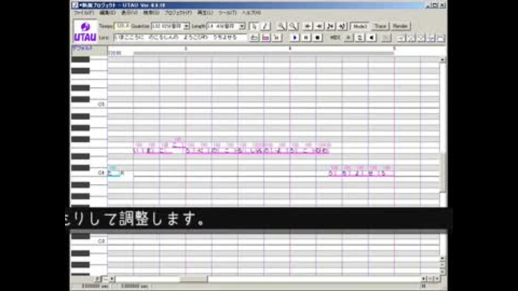Click measure 5 marker on the ruler
Image resolution: width=518 pixels, height=291 pixels.
[394, 48]
